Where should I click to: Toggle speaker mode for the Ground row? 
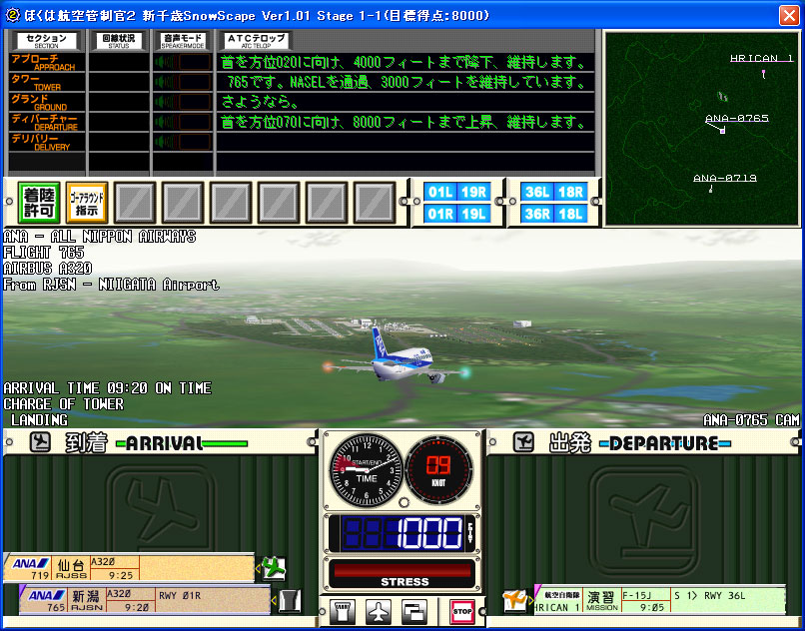point(183,102)
